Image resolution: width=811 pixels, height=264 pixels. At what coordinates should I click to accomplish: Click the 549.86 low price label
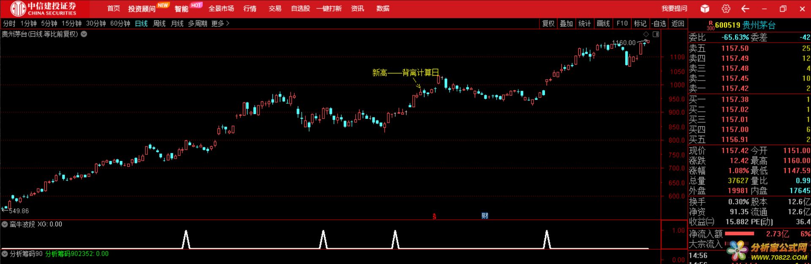(x=19, y=211)
